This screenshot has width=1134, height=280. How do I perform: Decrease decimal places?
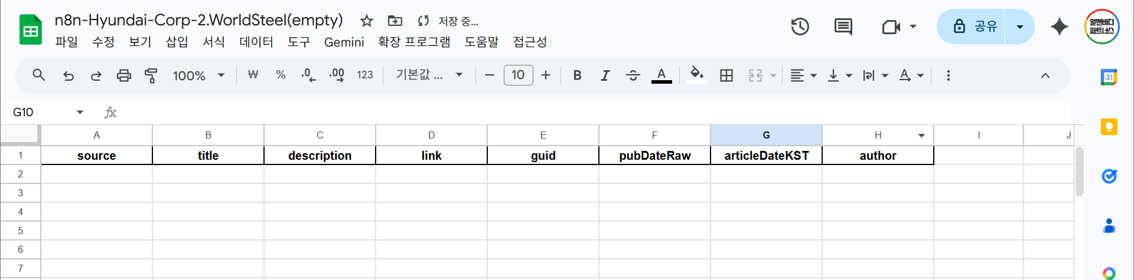click(308, 75)
